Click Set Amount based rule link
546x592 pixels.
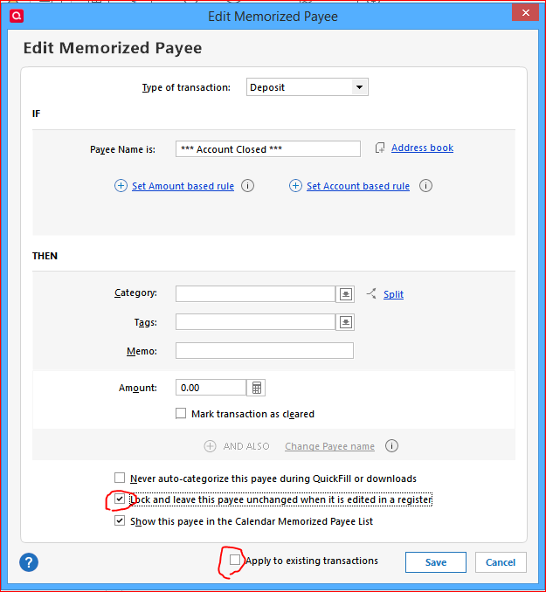(x=183, y=186)
